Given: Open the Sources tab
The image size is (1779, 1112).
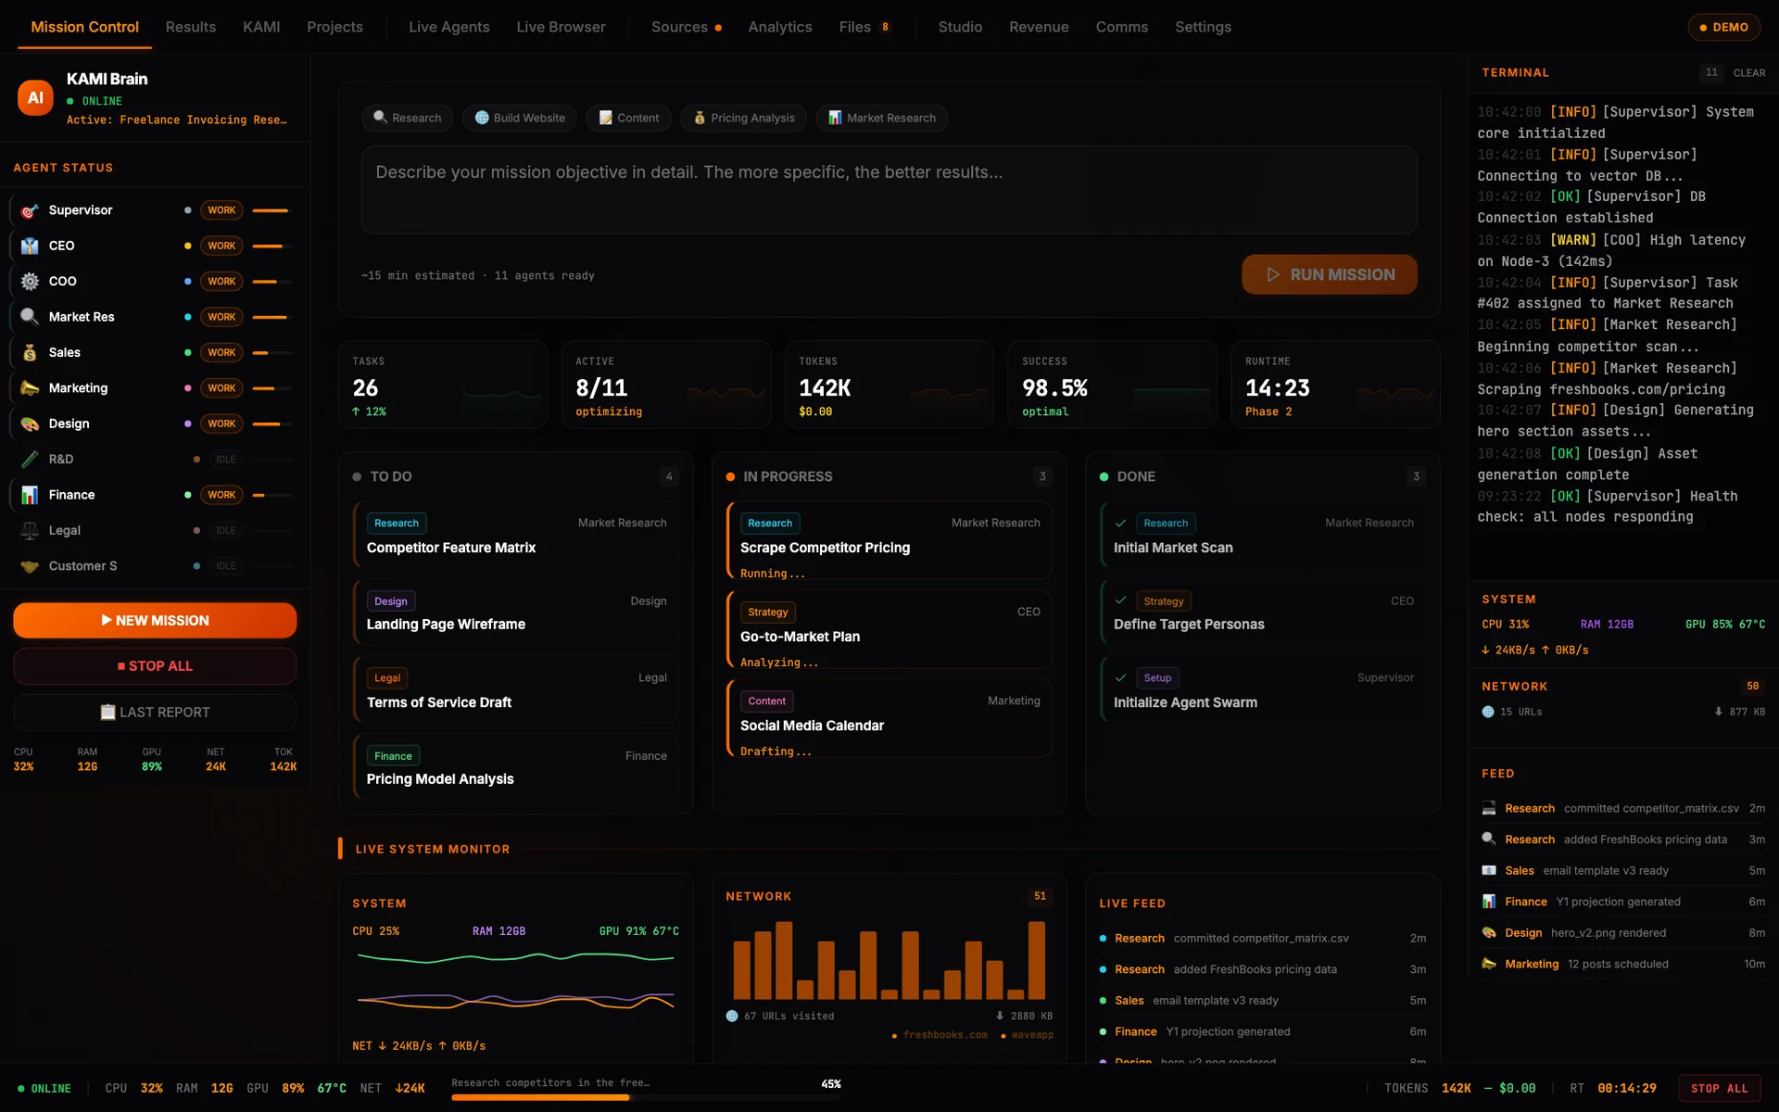Looking at the screenshot, I should tap(686, 27).
